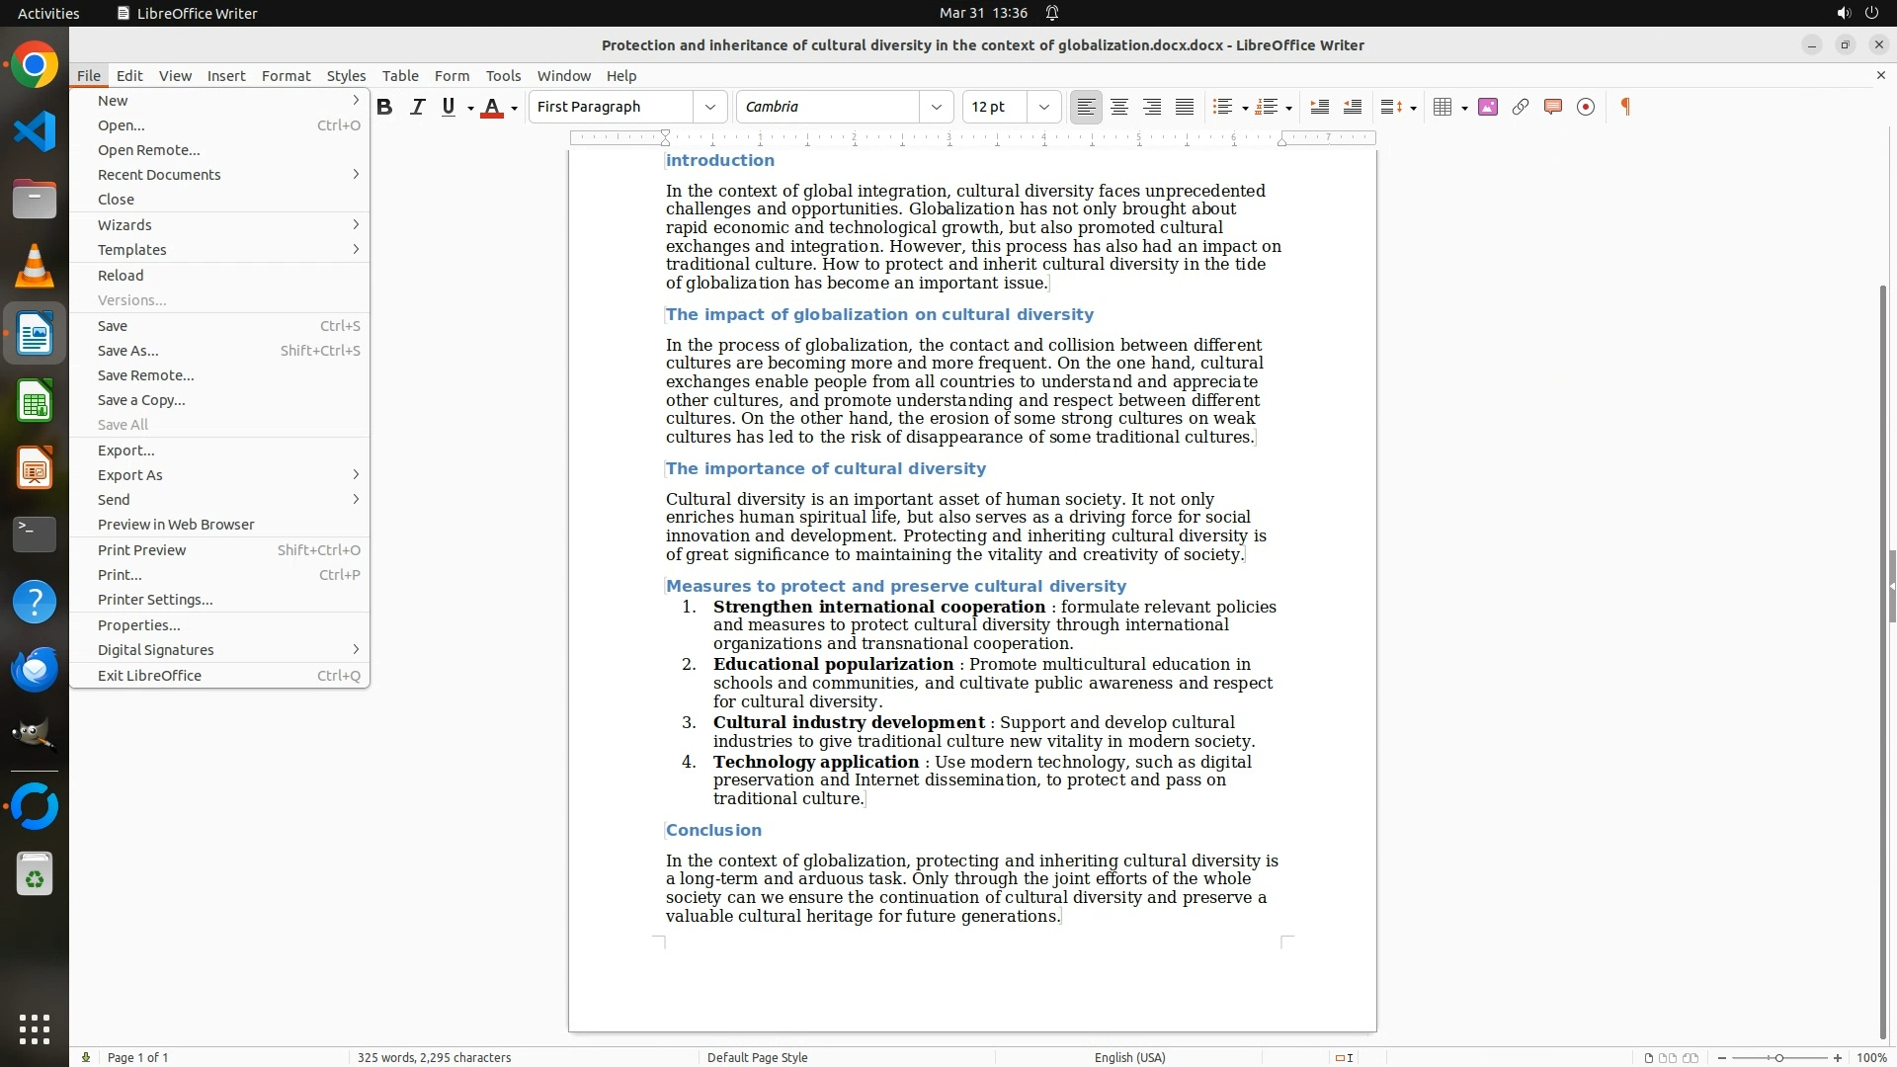Click the record changes icon

pos(1585,107)
